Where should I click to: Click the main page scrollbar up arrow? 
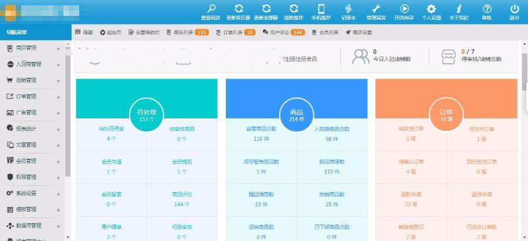point(525,44)
